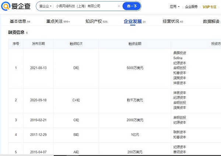
Task: Open the 应用 dropdown menu
Action: tap(175, 7)
